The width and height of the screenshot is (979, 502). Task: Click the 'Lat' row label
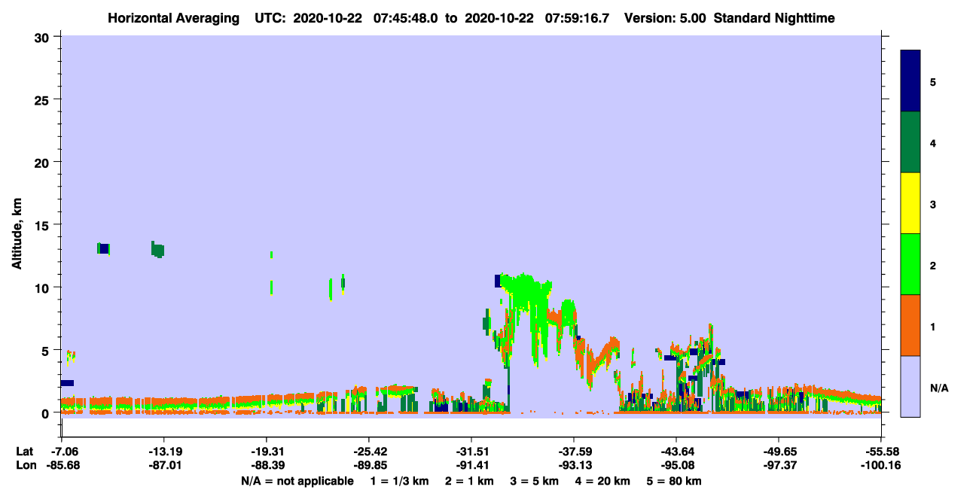pyautogui.click(x=25, y=452)
